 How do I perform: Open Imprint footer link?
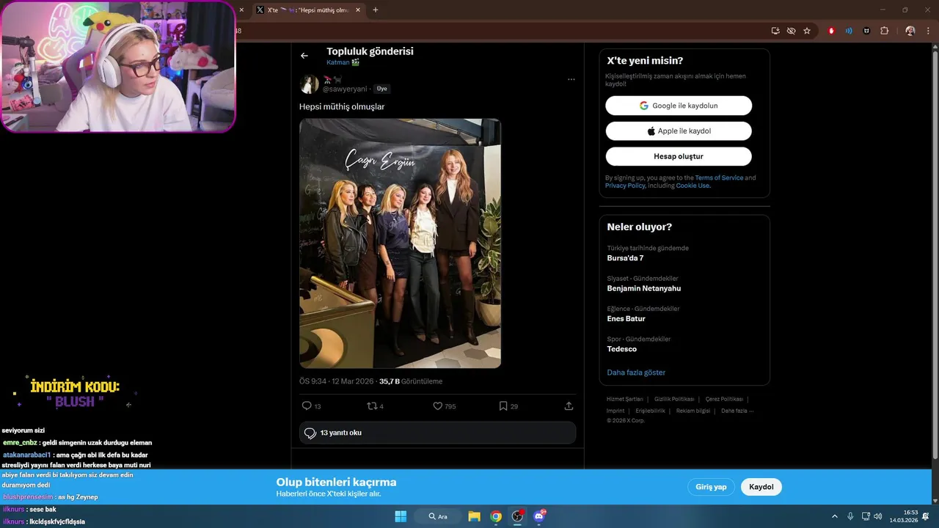tap(615, 411)
